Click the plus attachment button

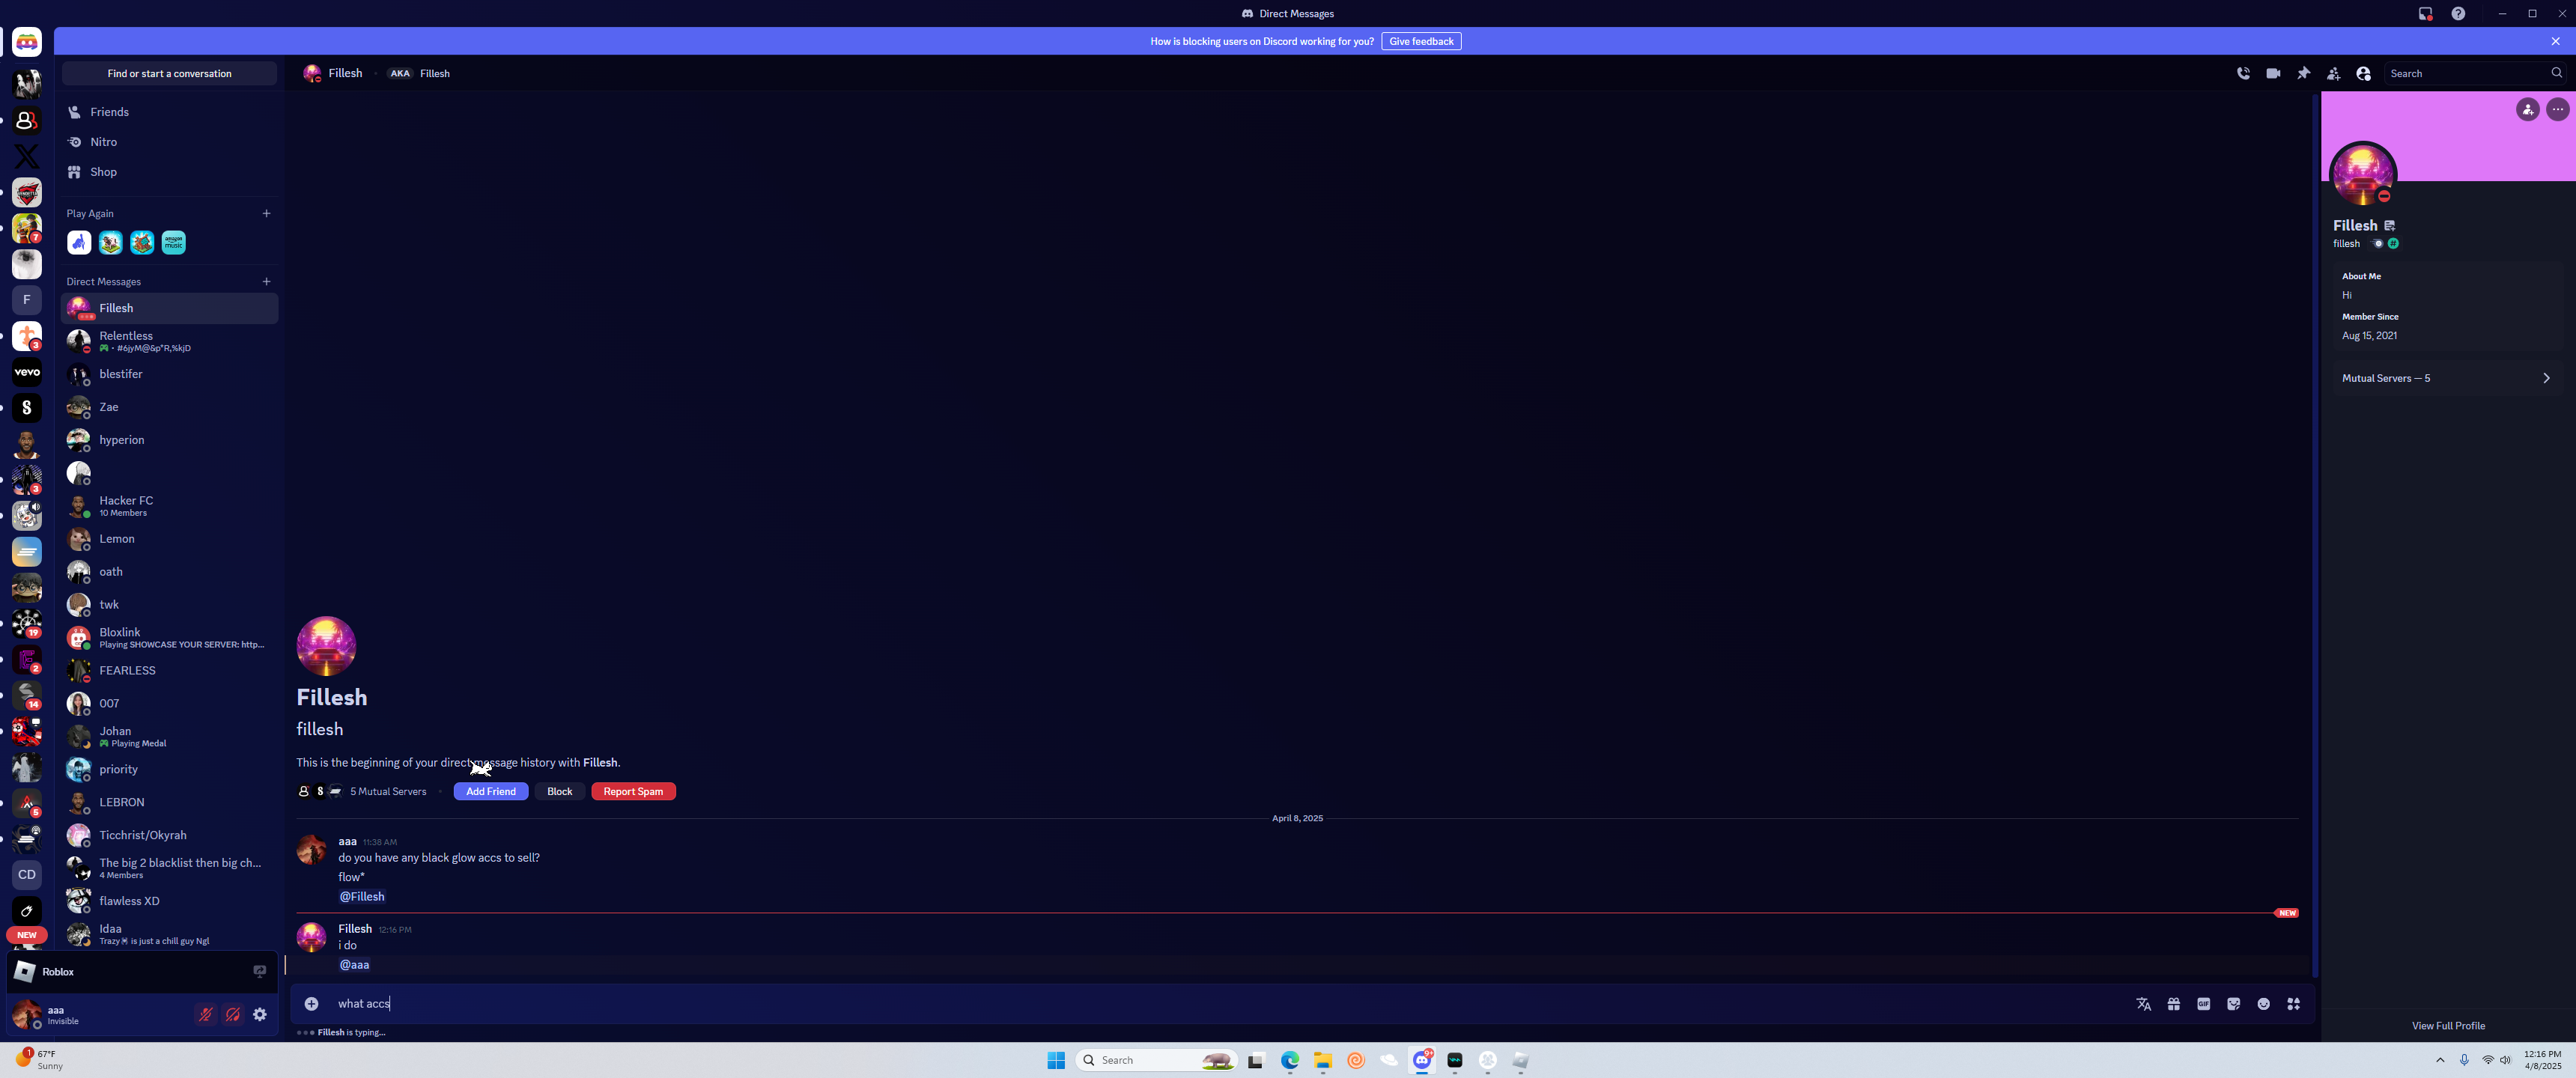(311, 1004)
